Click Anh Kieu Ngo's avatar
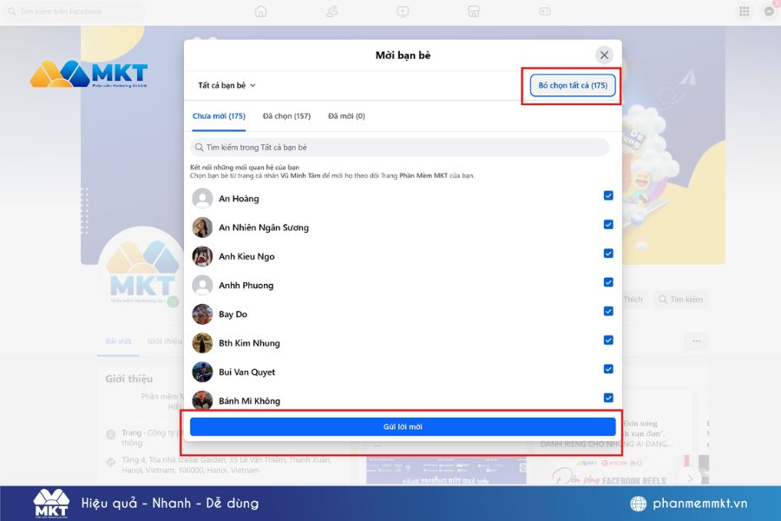 click(x=202, y=256)
